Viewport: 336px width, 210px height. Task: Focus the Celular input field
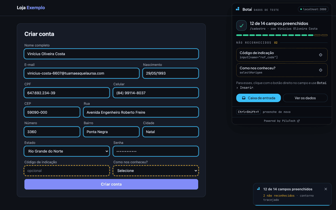pos(156,93)
